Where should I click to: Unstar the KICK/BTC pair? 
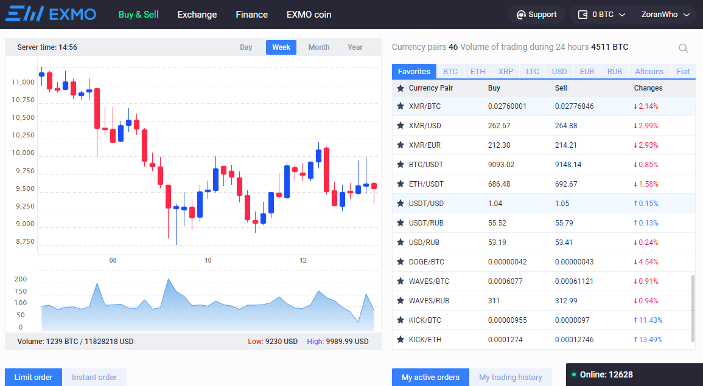click(400, 320)
